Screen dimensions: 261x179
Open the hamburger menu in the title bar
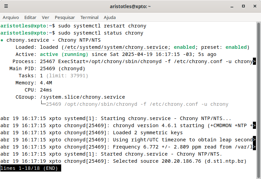[6, 6]
